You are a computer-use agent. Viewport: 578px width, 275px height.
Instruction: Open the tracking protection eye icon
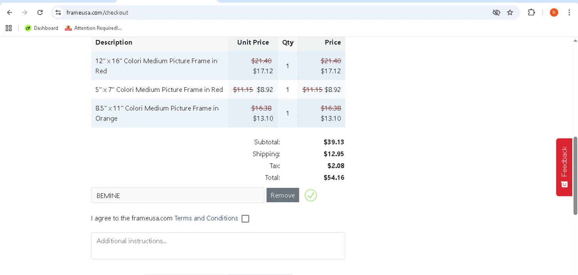496,12
